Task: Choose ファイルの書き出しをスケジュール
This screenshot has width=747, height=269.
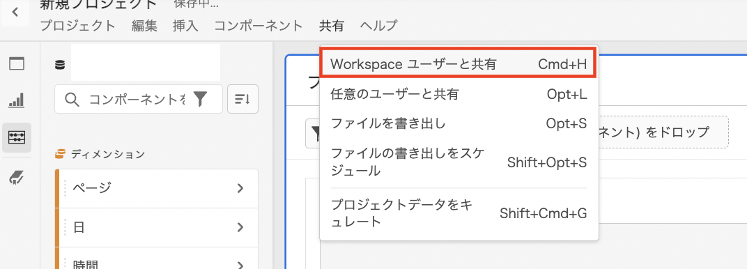Action: pyautogui.click(x=459, y=162)
